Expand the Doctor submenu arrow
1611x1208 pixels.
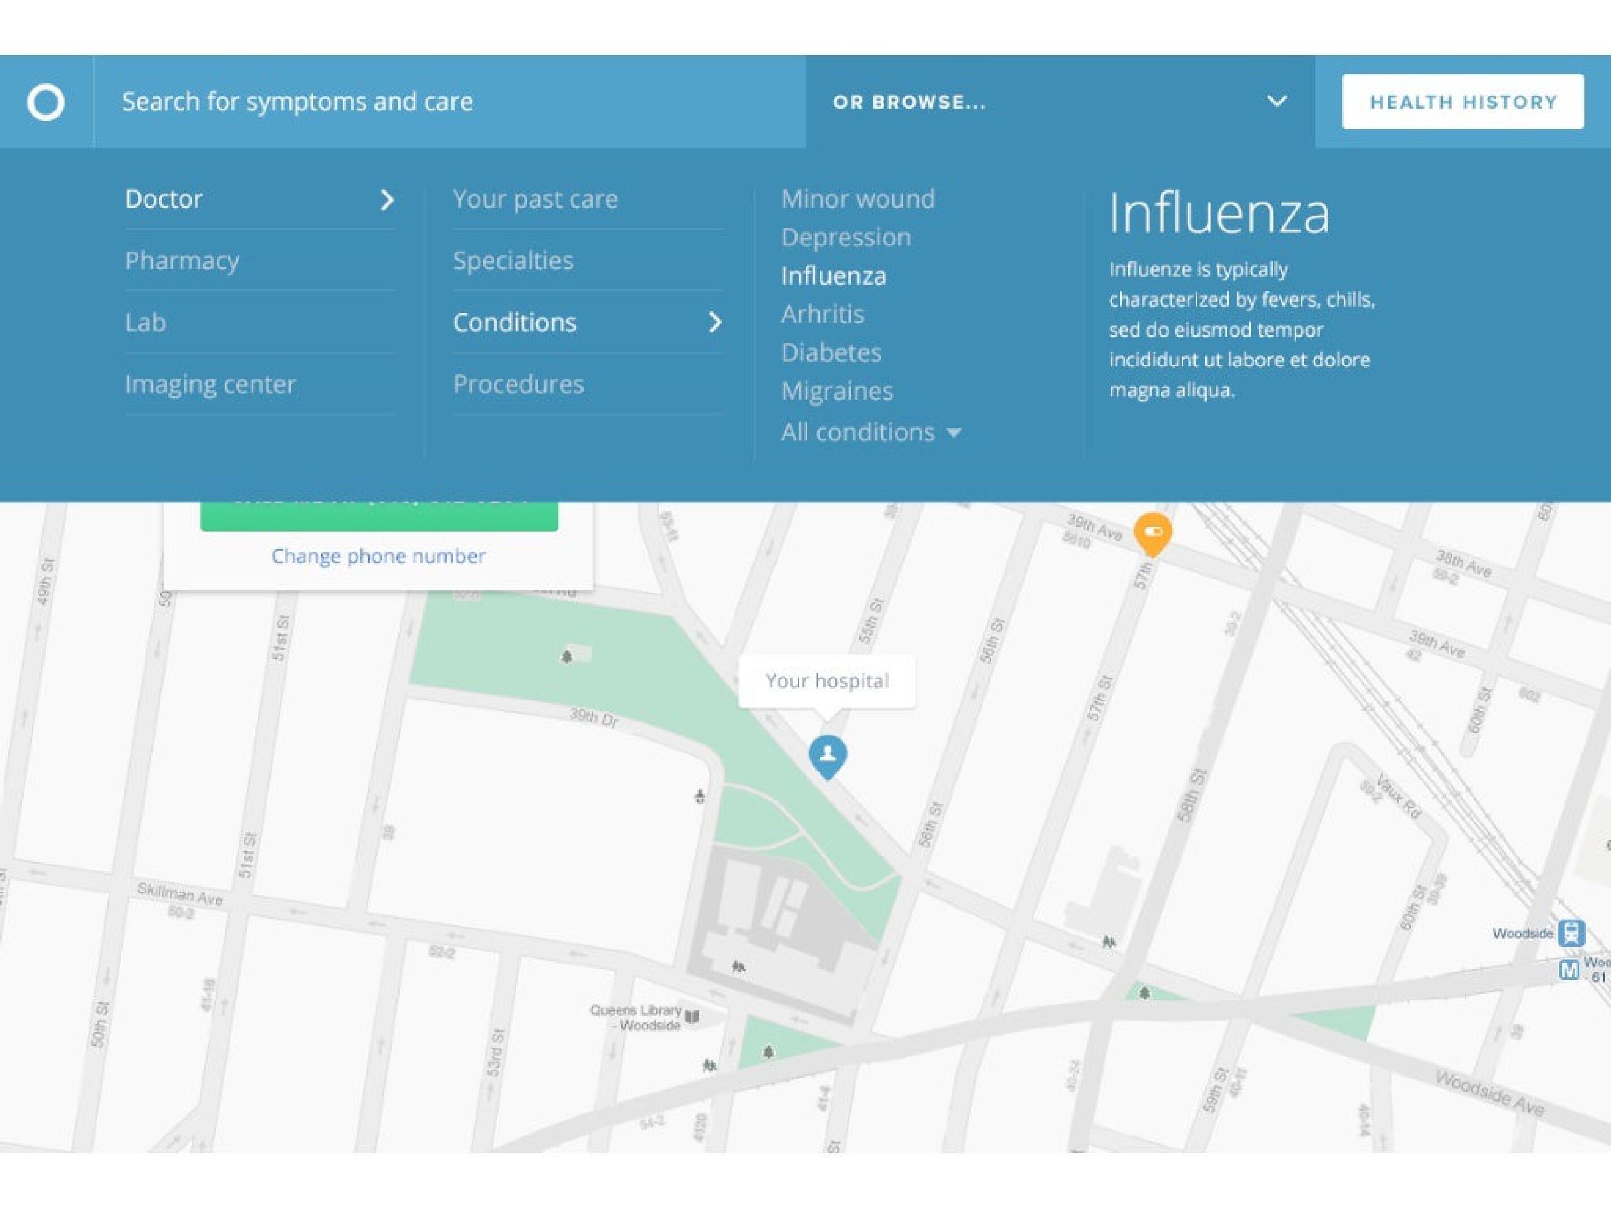[386, 198]
